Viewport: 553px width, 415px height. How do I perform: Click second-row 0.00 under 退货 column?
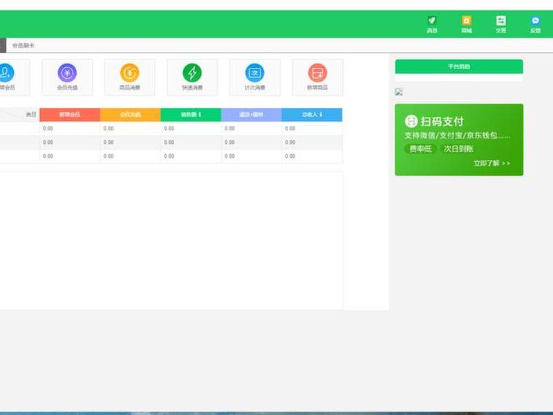(x=229, y=142)
